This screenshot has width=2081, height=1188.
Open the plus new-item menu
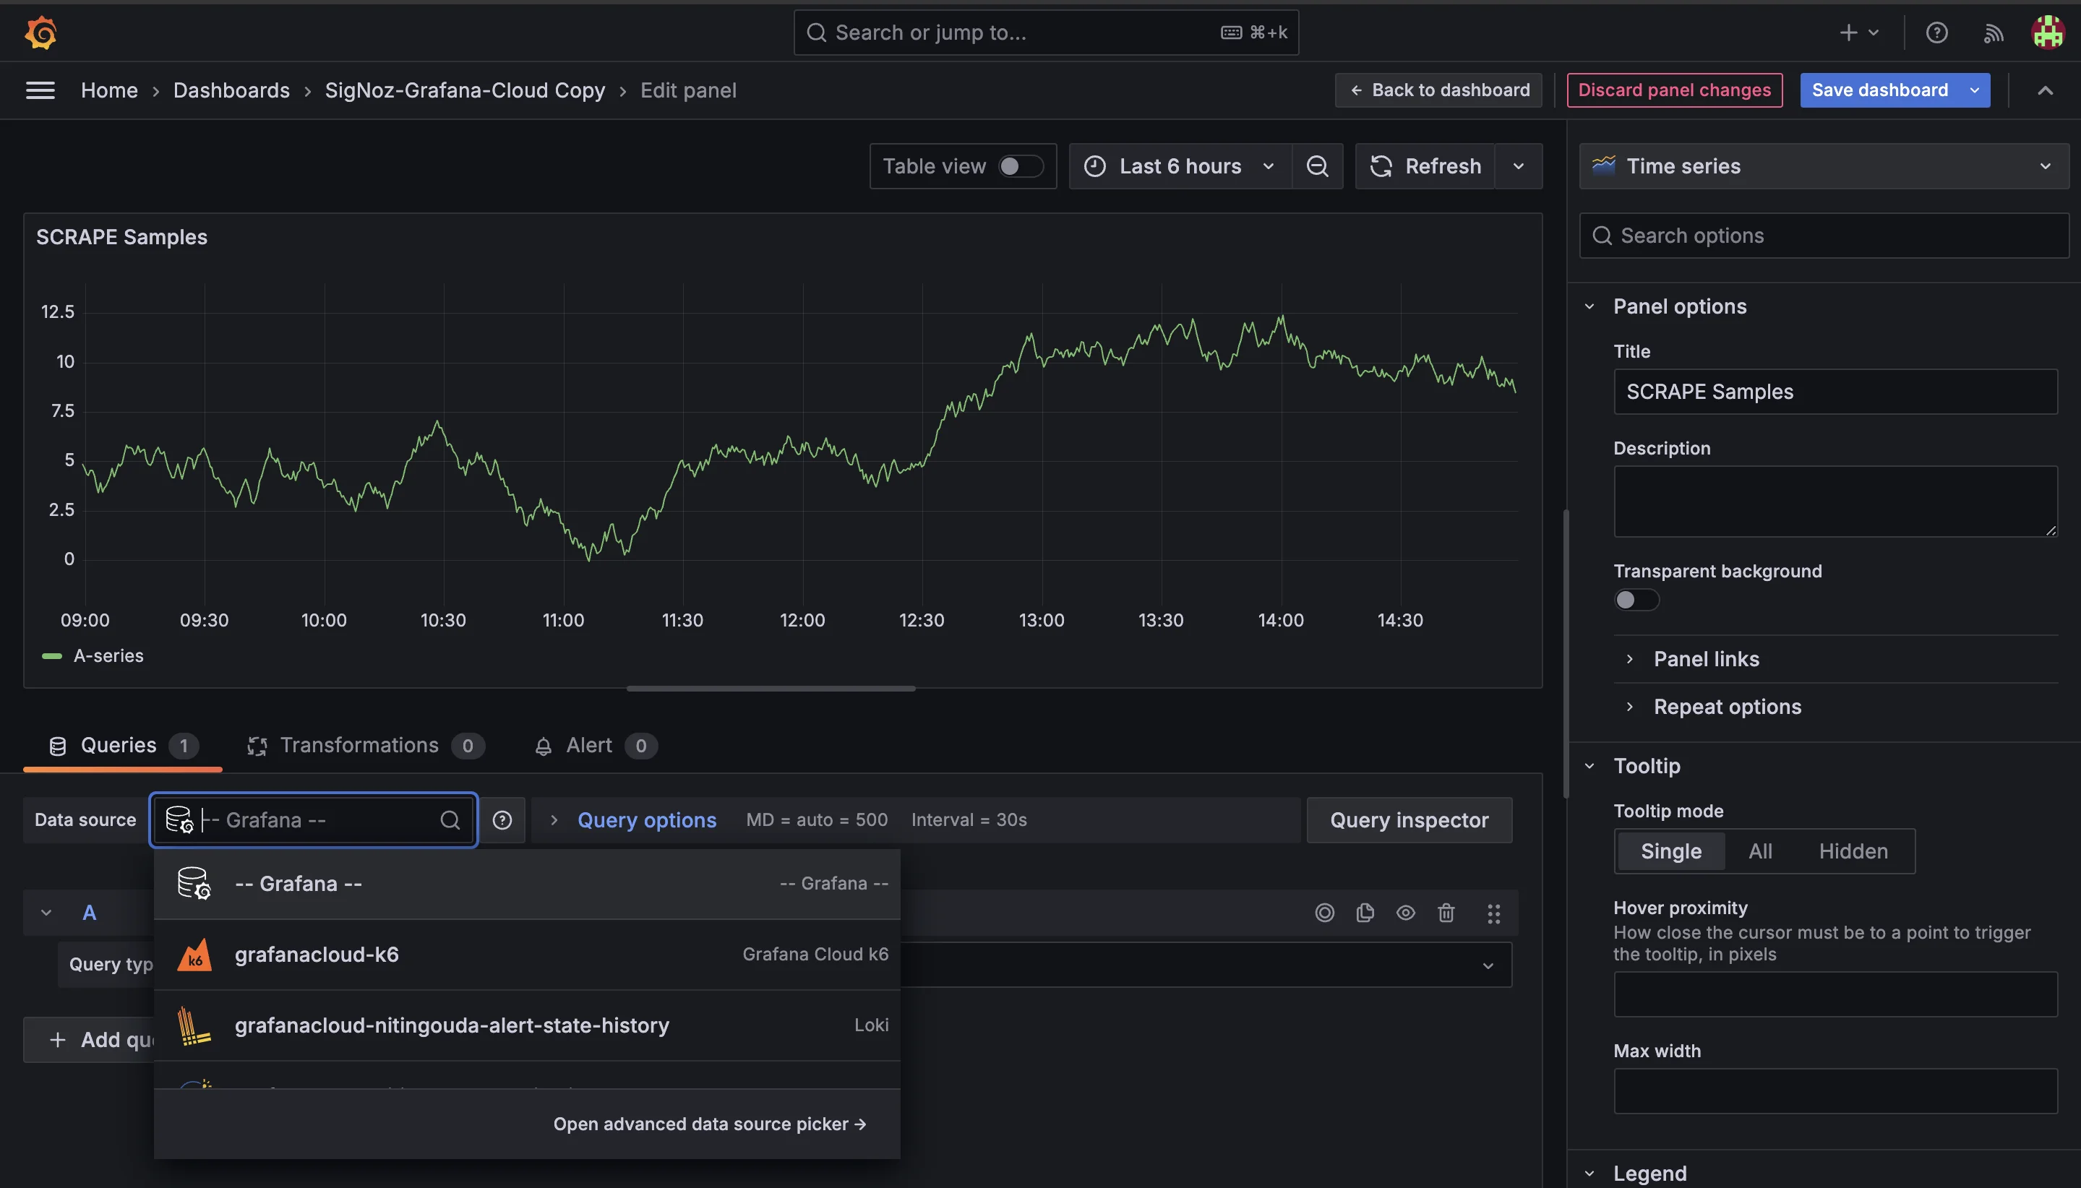tap(1860, 33)
